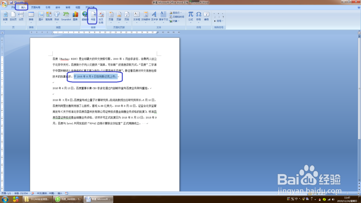The width and height of the screenshot is (361, 203).
Task: Switch to the 视图 tab
Action: [x=78, y=7]
